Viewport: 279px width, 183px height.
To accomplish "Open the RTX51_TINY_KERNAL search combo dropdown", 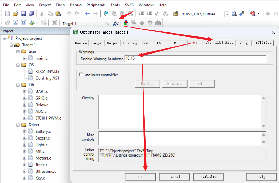I will [x=227, y=14].
